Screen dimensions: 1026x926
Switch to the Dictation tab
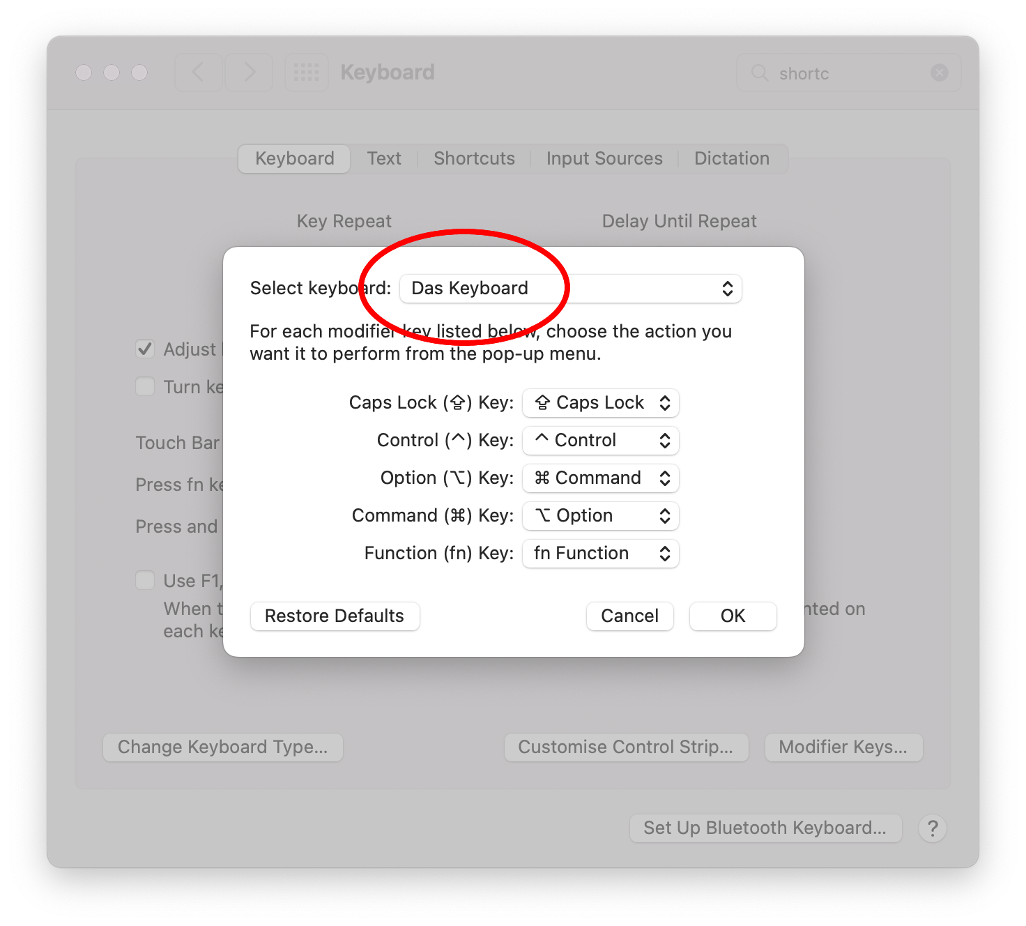click(732, 159)
